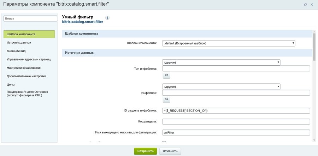Screen dimensions: 318x156
Task: Maximize the component parameters dialog
Action: pyautogui.click(x=305, y=5)
